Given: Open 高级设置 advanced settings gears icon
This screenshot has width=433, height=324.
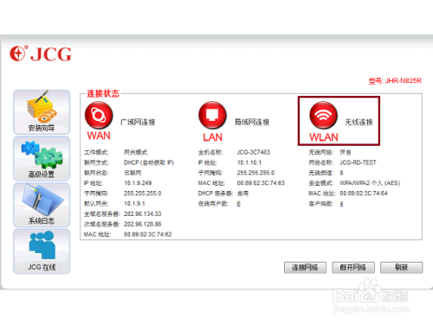Looking at the screenshot, I should [x=42, y=159].
